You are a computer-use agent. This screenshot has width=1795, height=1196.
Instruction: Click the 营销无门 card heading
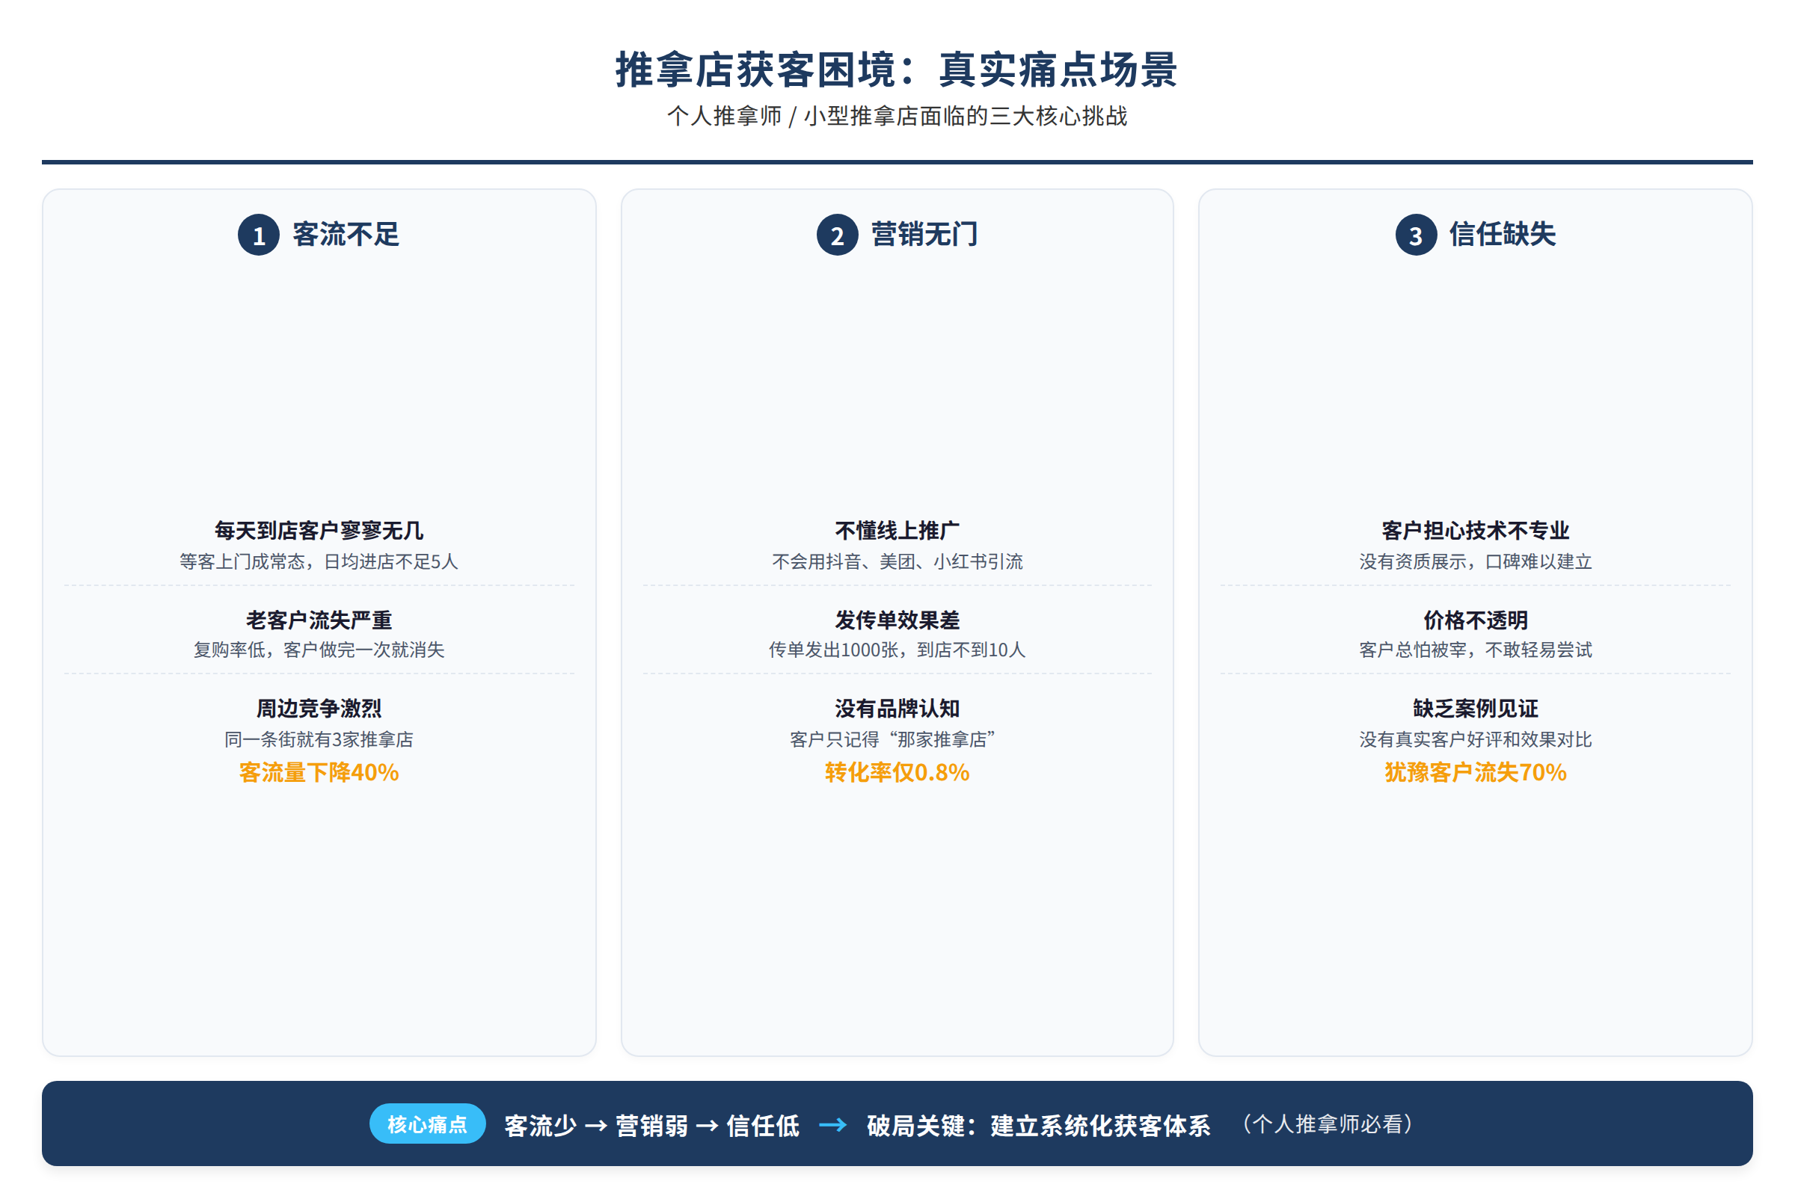(924, 234)
